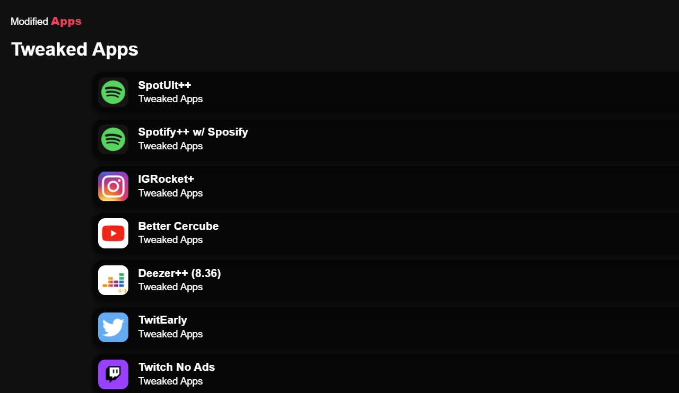
Task: Open the Twitch No Ads listing
Action: [176, 367]
